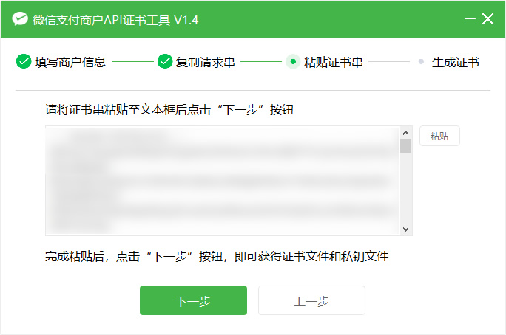This screenshot has height=335, width=506.
Task: Click the instruction text 请将证书串粘贴至文本框后点击
Action: pos(128,109)
